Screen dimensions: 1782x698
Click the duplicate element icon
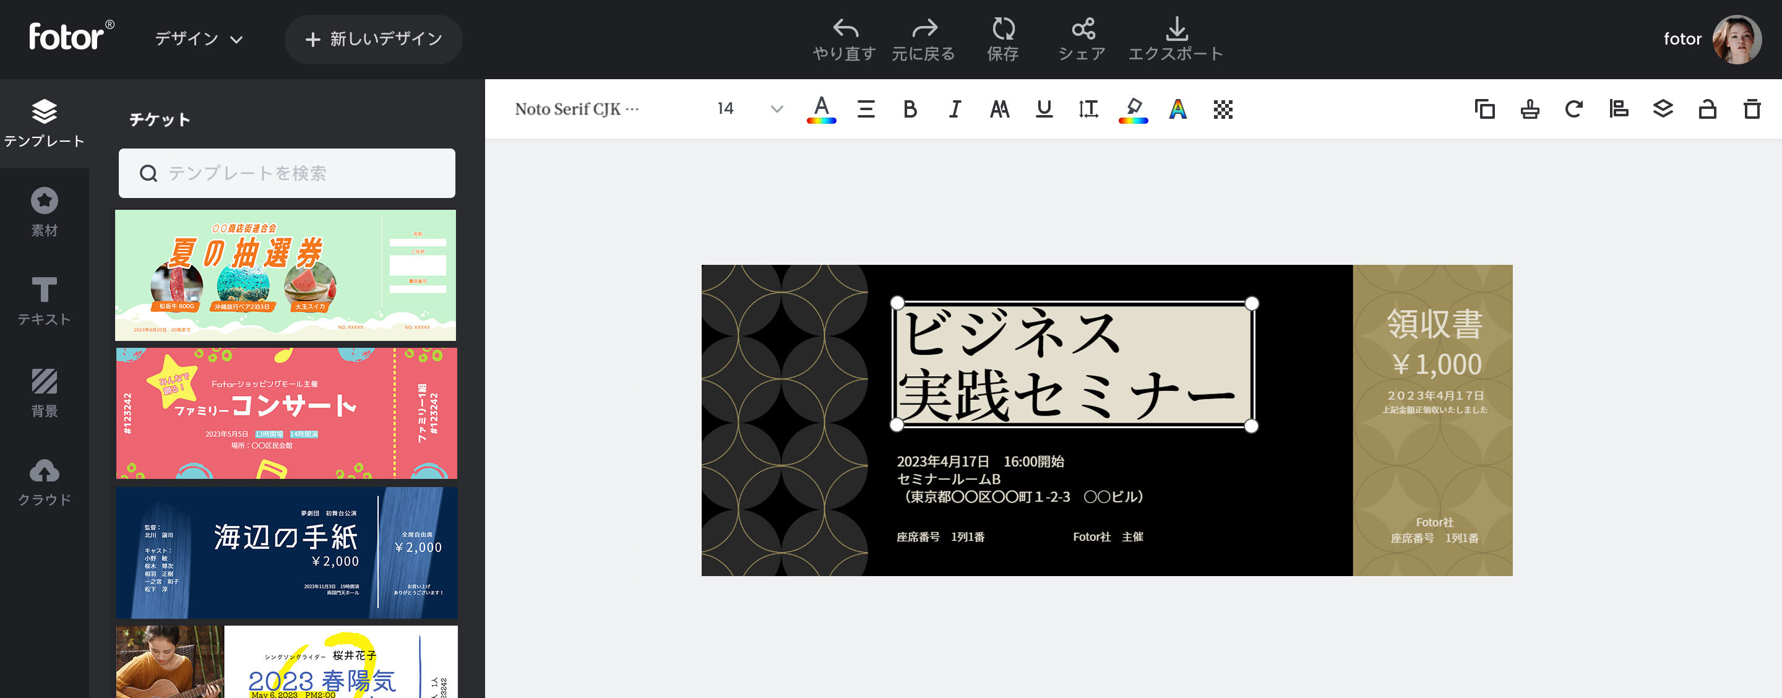point(1484,110)
